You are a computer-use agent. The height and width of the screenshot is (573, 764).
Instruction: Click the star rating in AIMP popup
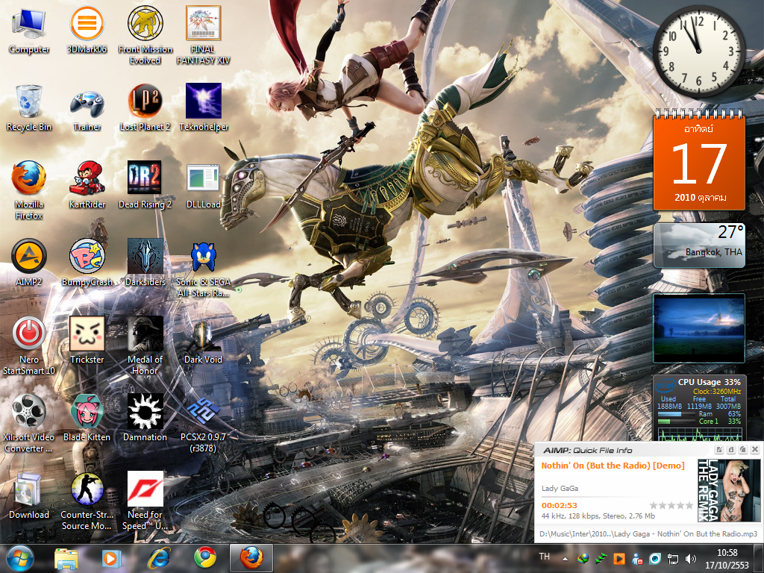tap(671, 506)
